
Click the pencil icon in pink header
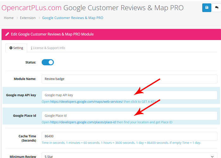point(7,34)
